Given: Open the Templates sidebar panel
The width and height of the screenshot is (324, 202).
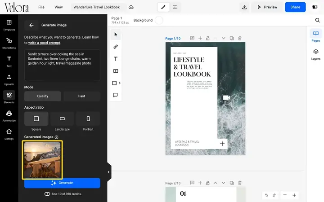Looking at the screenshot, I should [x=9, y=25].
